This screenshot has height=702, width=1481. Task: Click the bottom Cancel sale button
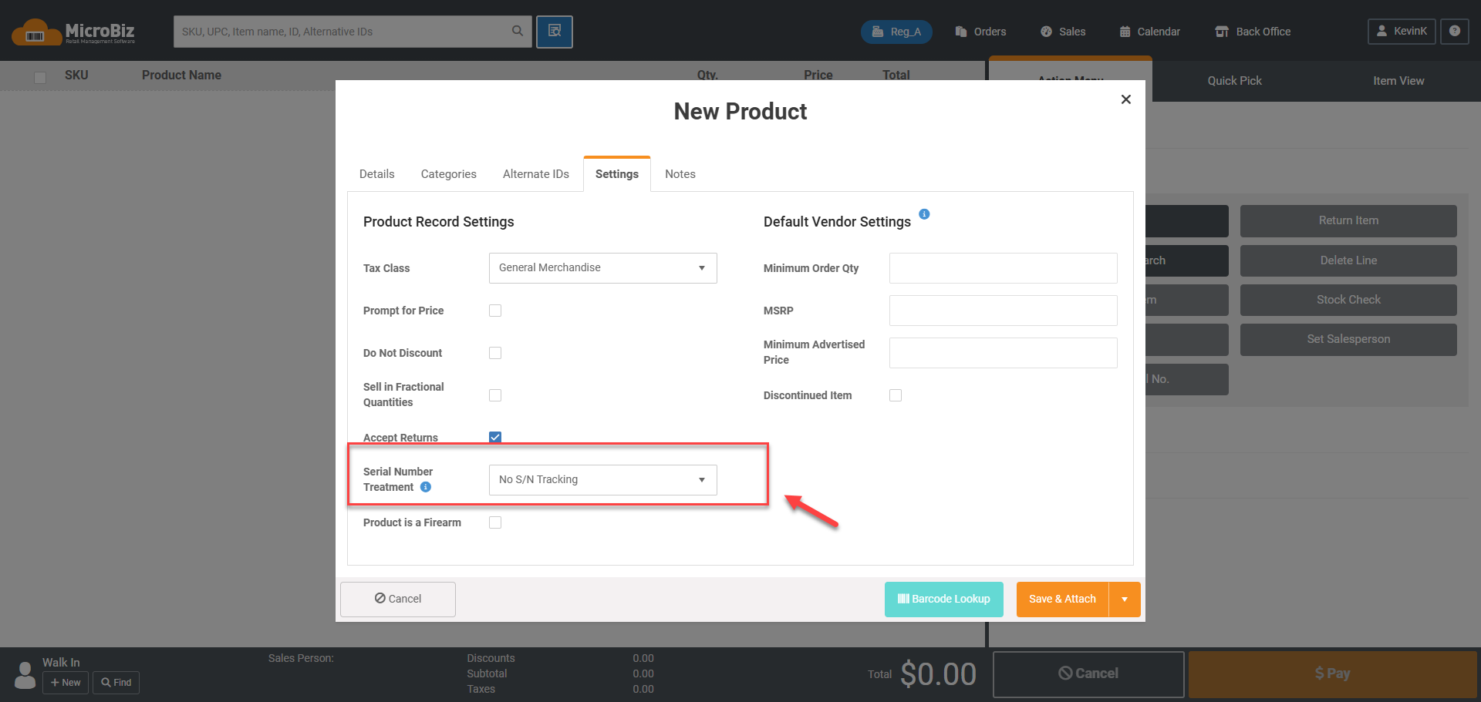pyautogui.click(x=1088, y=674)
